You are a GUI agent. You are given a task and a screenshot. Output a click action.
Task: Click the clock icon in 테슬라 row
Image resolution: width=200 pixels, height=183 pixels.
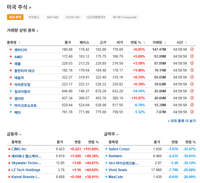[x=192, y=77]
